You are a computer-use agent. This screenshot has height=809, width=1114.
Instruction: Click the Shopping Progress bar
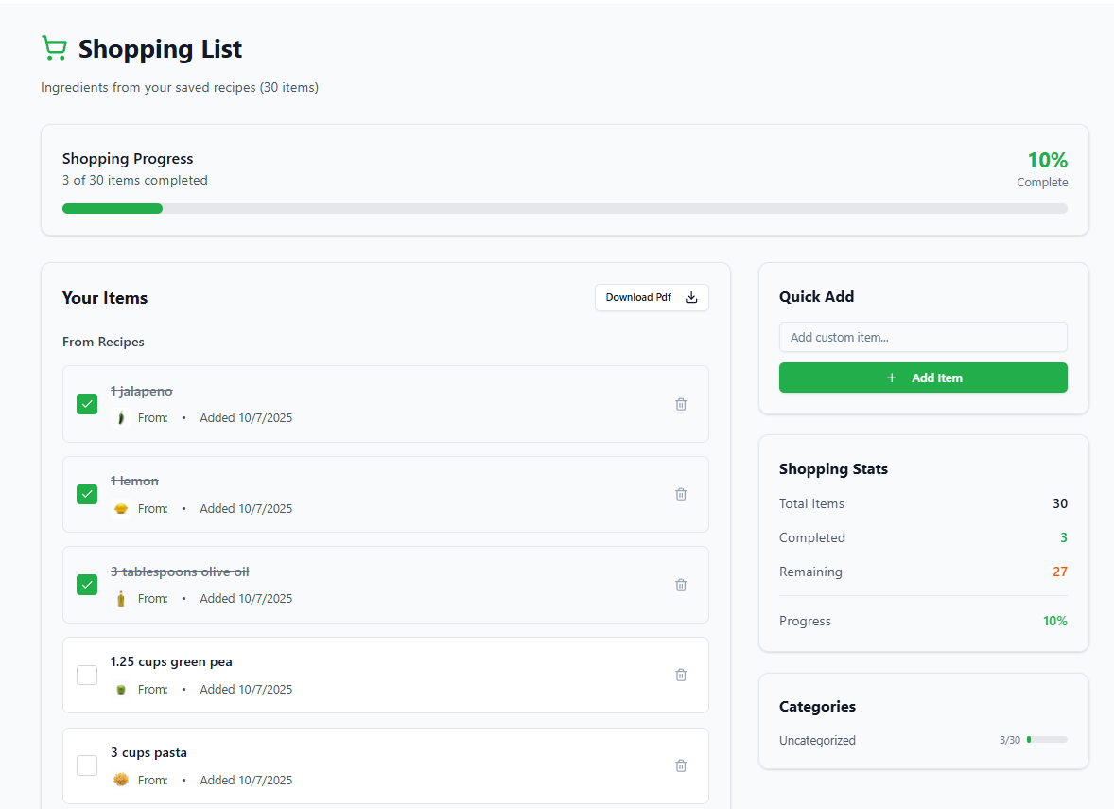pos(565,208)
